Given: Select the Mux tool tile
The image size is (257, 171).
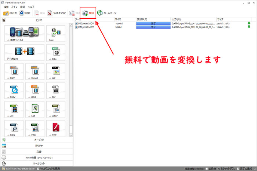Looking at the screenshot, I should coord(56,34).
